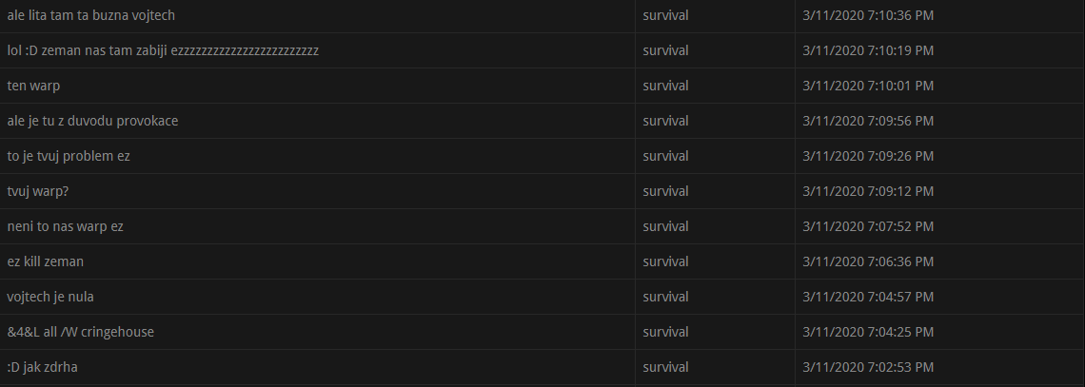Select the timestamp 3/11/2020 7:04:25 PM
This screenshot has height=387, width=1085.
(868, 333)
